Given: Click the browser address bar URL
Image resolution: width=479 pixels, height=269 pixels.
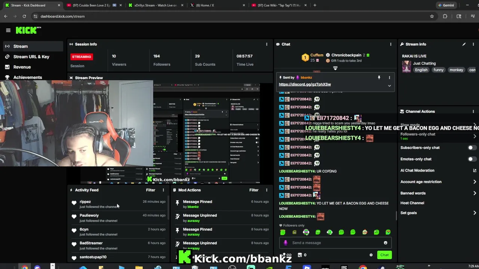Looking at the screenshot, I should point(62,16).
